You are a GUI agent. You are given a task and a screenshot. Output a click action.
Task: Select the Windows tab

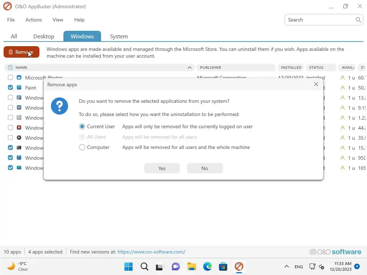[82, 36]
